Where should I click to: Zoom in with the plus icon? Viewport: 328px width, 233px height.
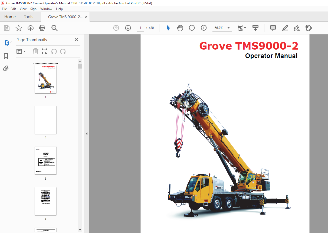click(204, 28)
